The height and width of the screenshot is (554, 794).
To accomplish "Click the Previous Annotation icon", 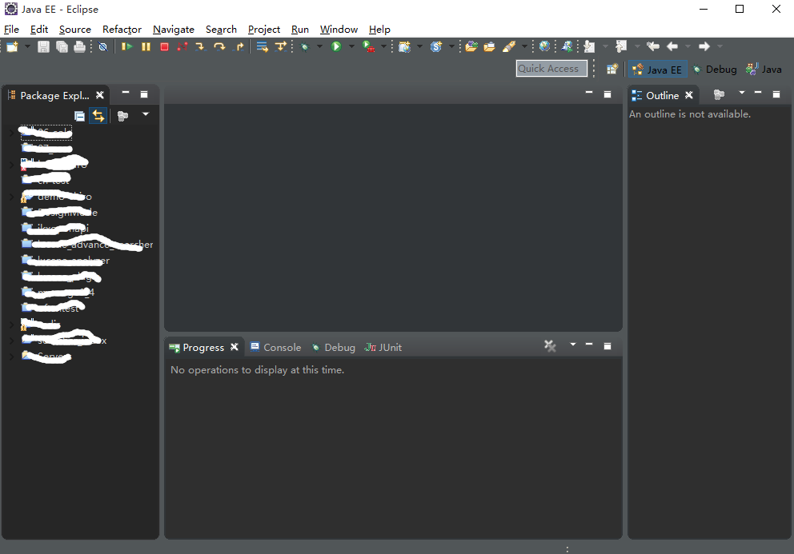I will pos(621,46).
